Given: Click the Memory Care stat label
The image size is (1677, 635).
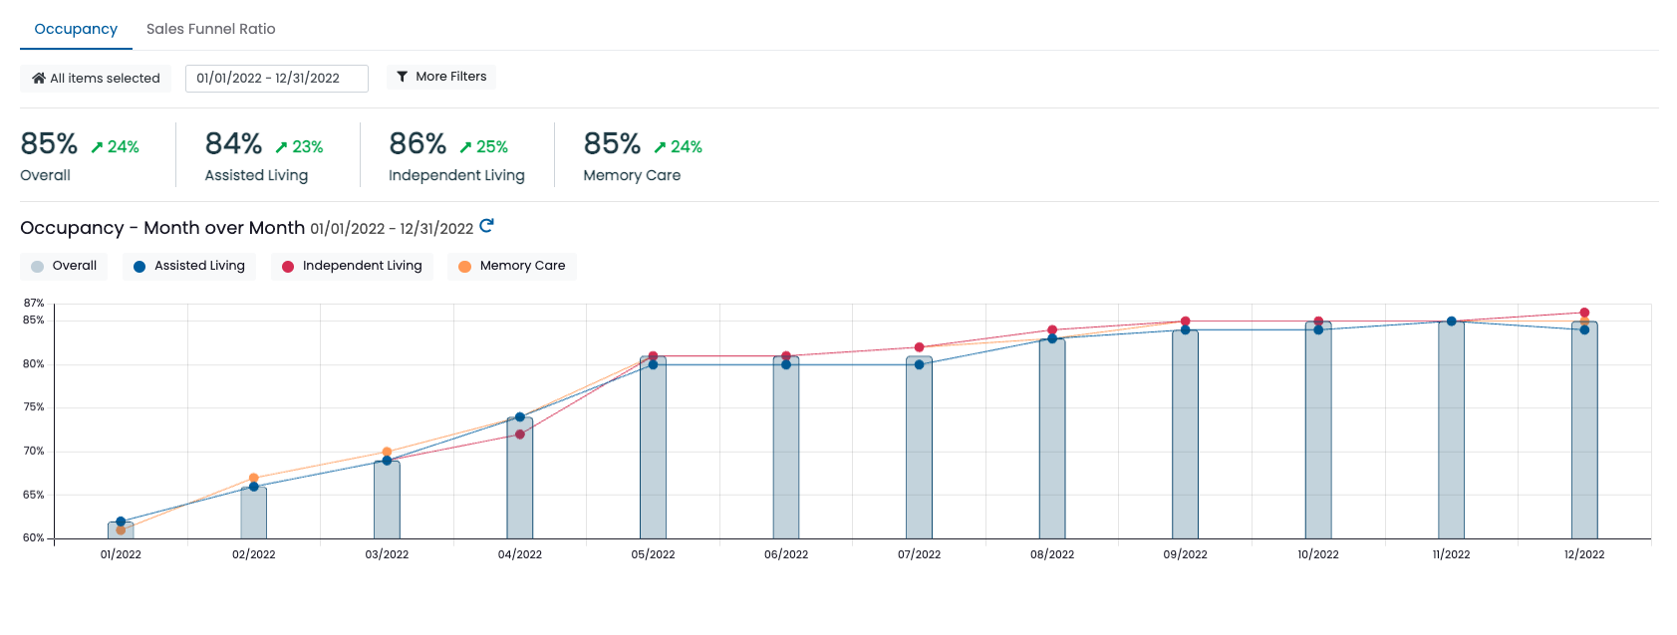Looking at the screenshot, I should tap(632, 175).
